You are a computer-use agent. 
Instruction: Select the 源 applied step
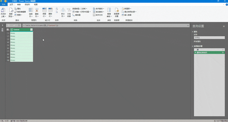198,50
